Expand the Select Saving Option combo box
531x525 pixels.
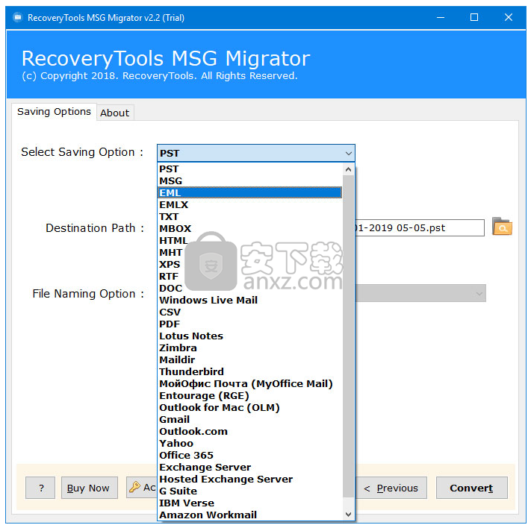tap(255, 153)
